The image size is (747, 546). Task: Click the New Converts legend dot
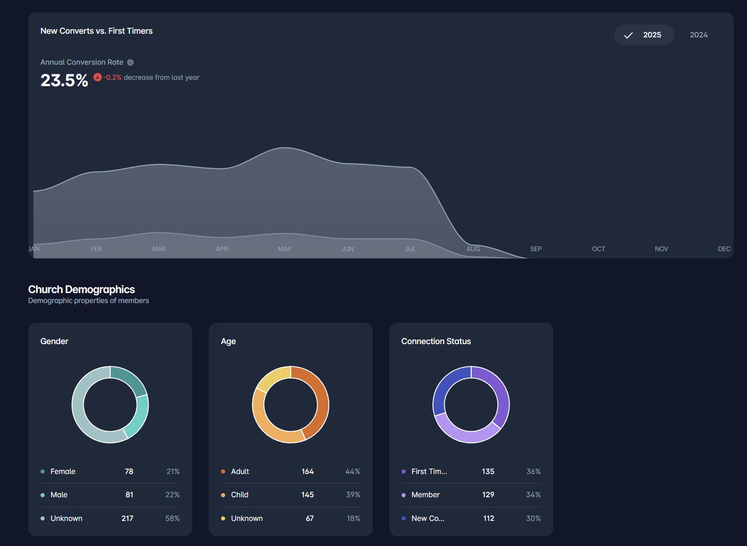click(403, 518)
